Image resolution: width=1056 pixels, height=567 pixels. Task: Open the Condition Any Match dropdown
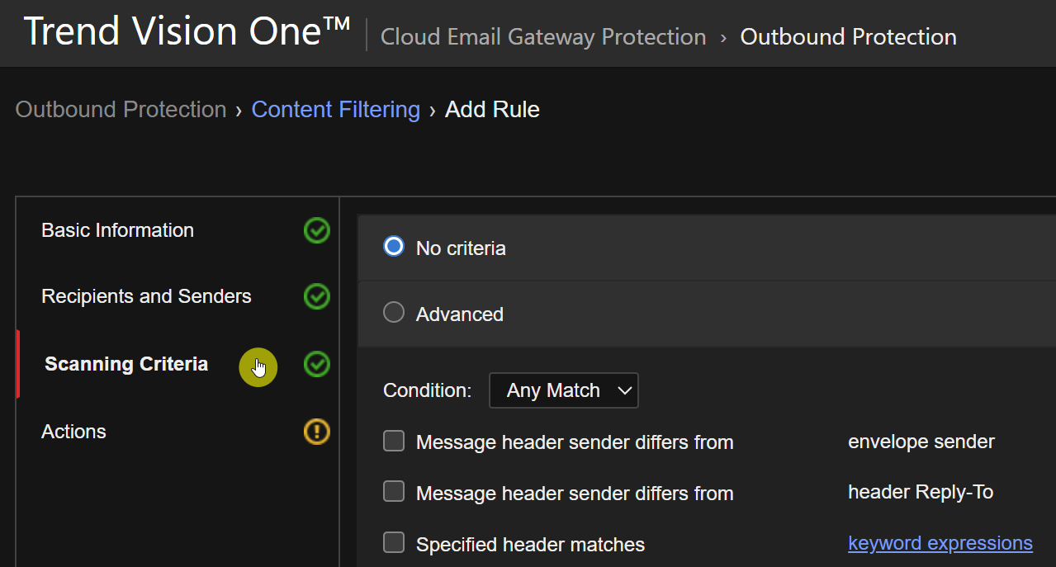click(564, 390)
